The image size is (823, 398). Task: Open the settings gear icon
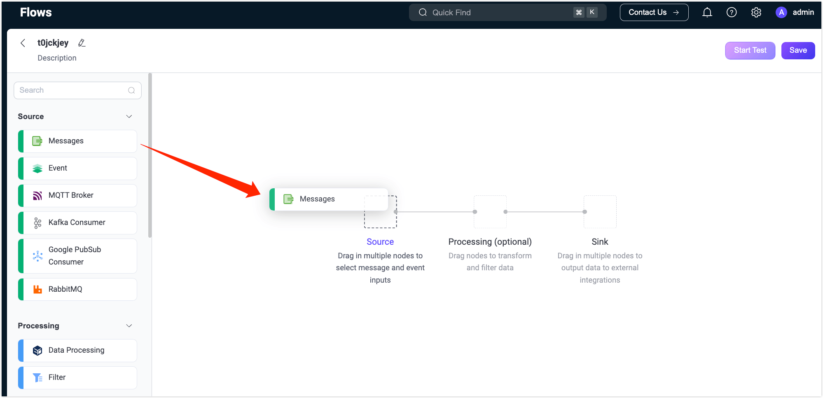pos(756,12)
